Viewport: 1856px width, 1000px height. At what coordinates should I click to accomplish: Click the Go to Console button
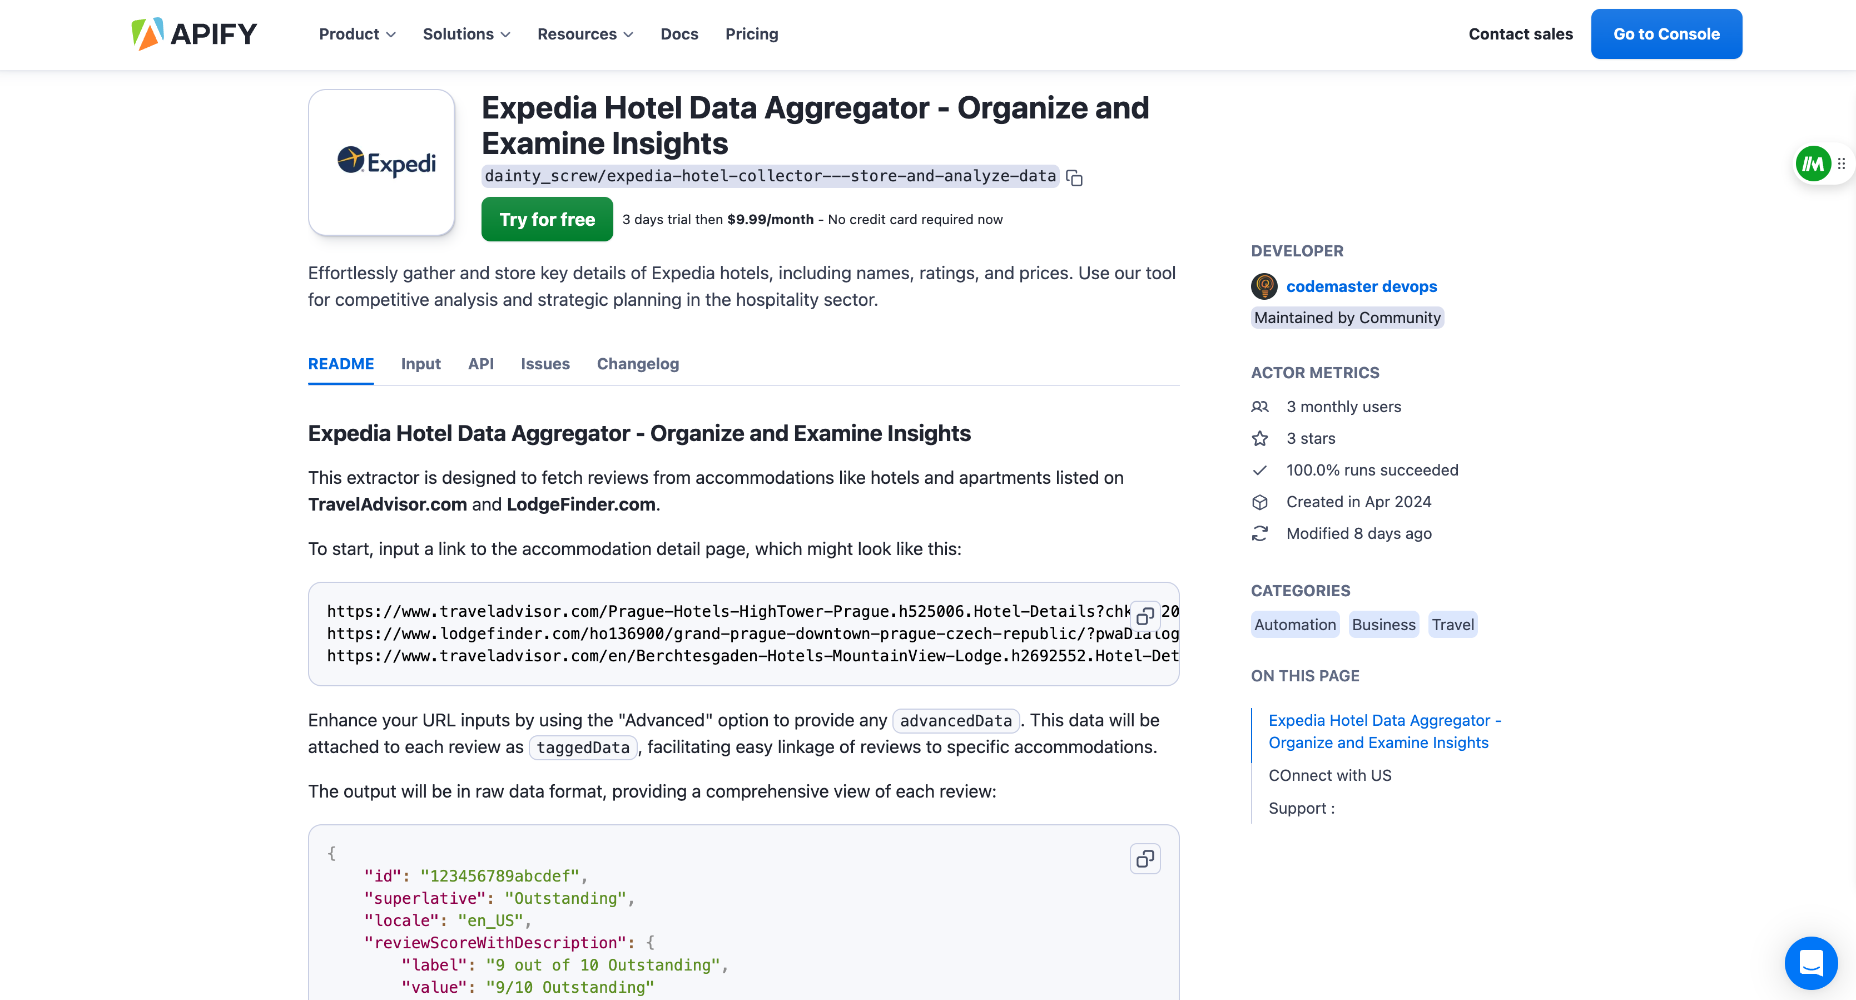[x=1666, y=34]
